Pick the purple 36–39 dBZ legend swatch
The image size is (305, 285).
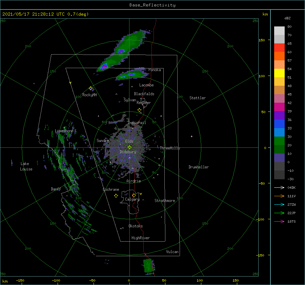pyautogui.click(x=279, y=115)
